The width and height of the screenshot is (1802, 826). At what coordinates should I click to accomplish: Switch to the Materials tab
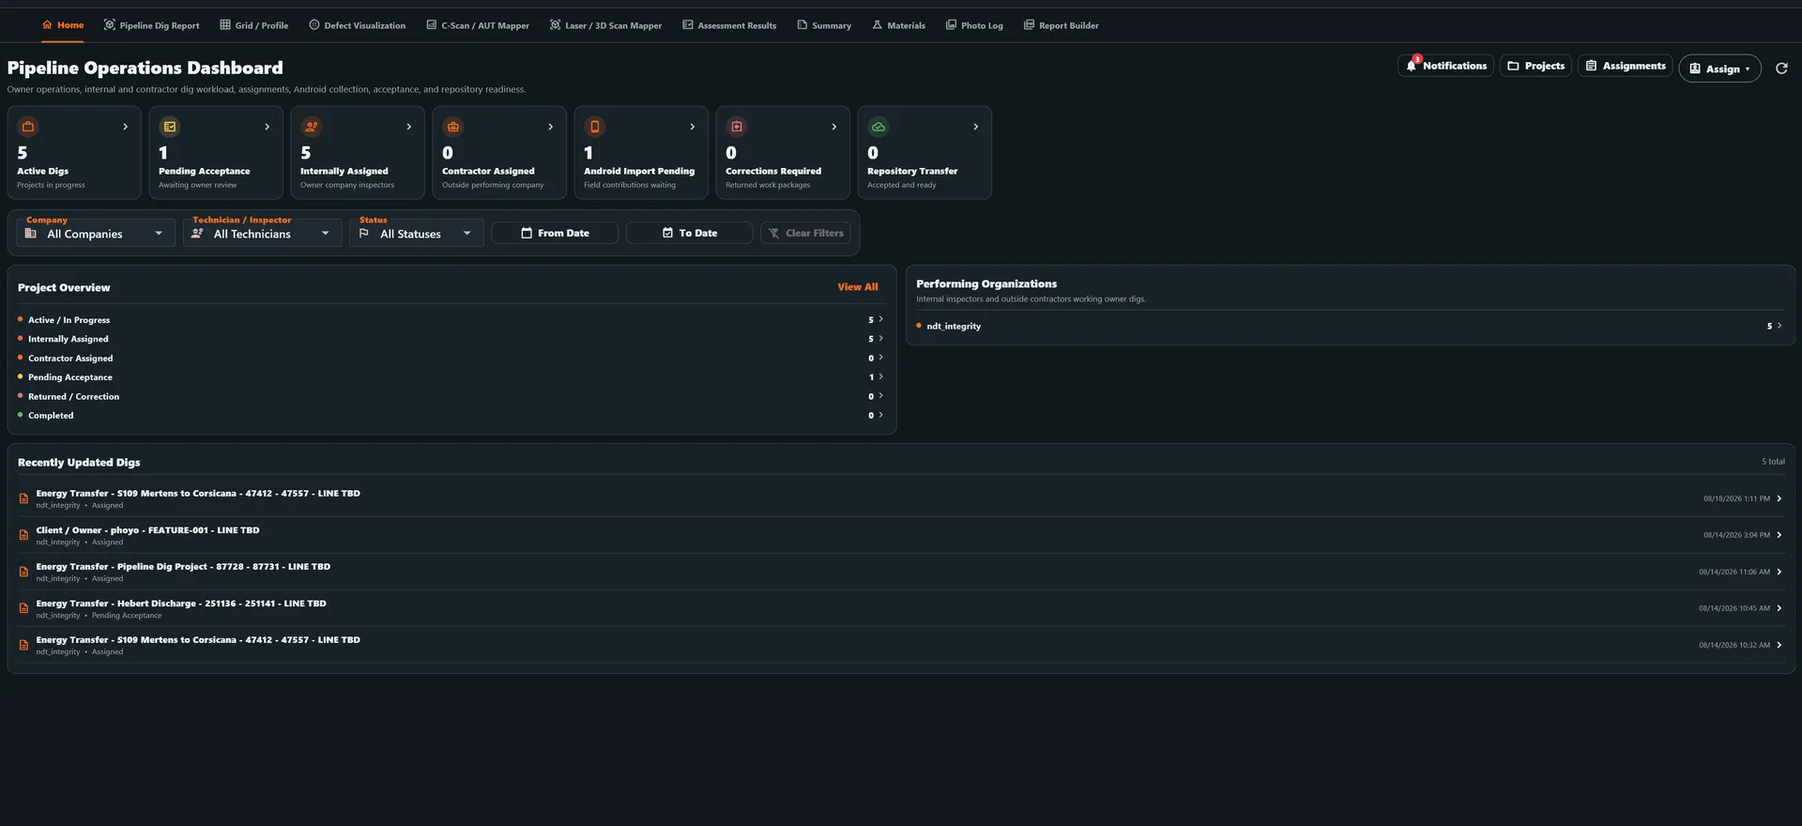click(898, 25)
